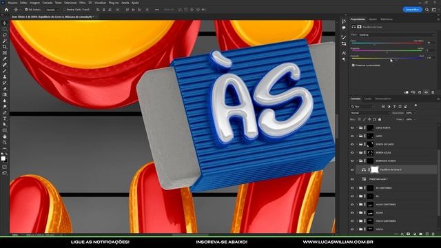Expand the AULAS CONTORNO group
This screenshot has height=248, width=441.
pos(357,205)
